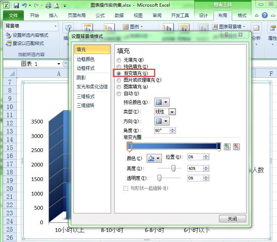Open the 图例 dropdown arrow in ribbon
The height and width of the screenshot is (242, 277).
coord(142,27)
